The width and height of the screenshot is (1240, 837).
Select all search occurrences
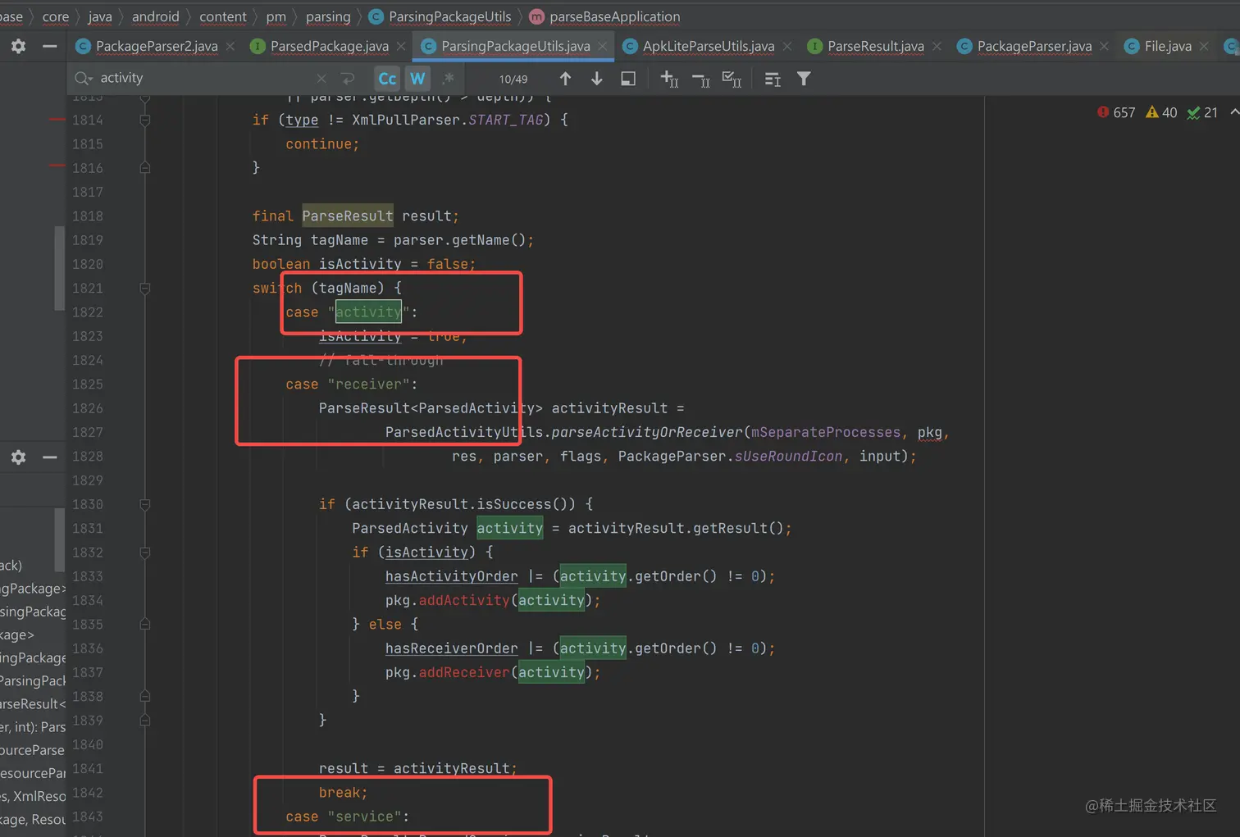(732, 79)
